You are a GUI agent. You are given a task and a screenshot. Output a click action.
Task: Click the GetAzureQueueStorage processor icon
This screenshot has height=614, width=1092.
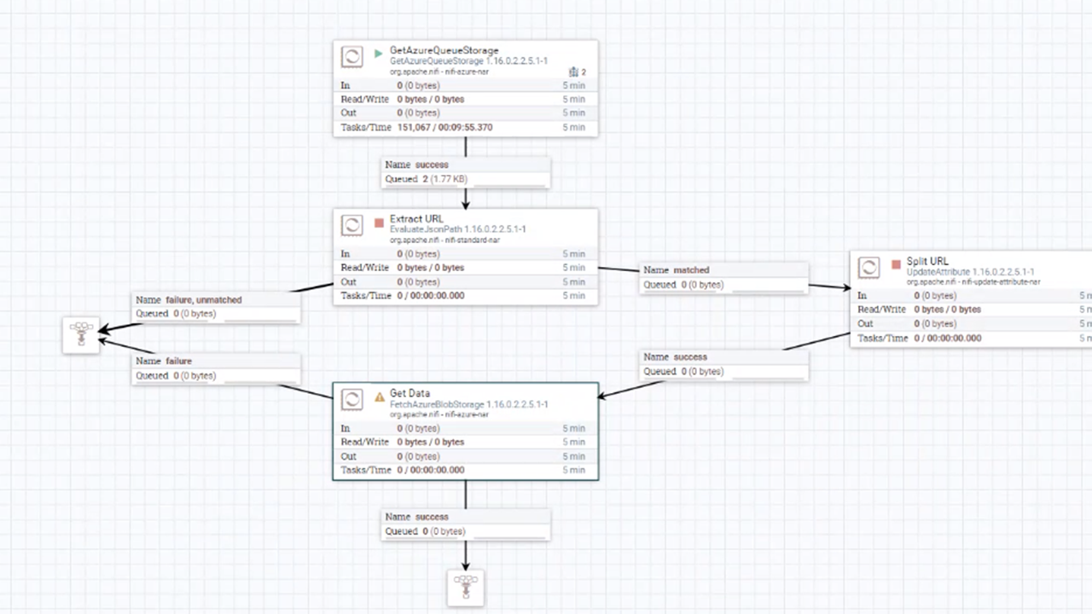pyautogui.click(x=352, y=57)
